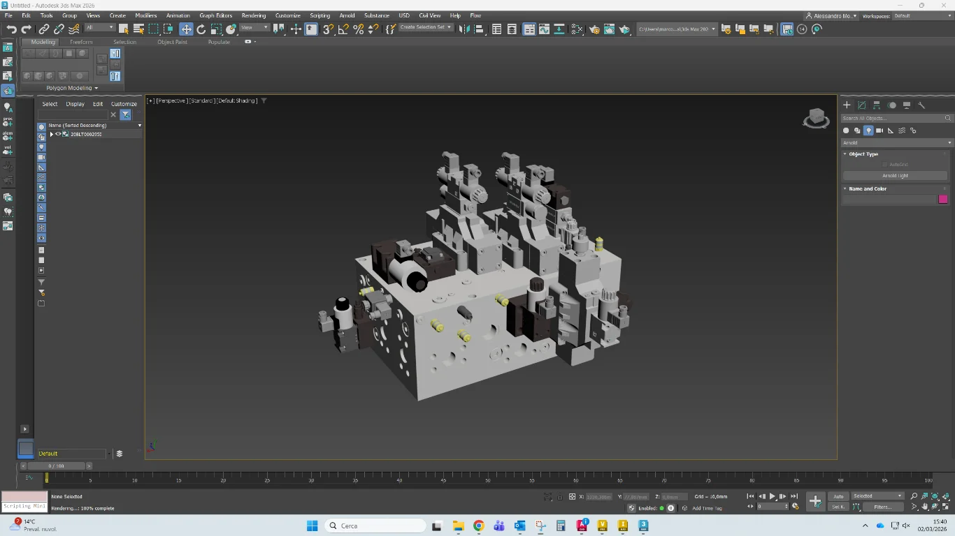The width and height of the screenshot is (955, 536).
Task: Click the Undo arrow in main toolbar
Action: coord(11,29)
